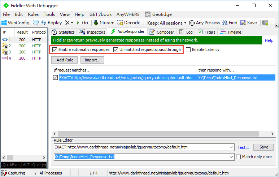
Task: Click session list right scroll arrow
Action: click(x=44, y=157)
